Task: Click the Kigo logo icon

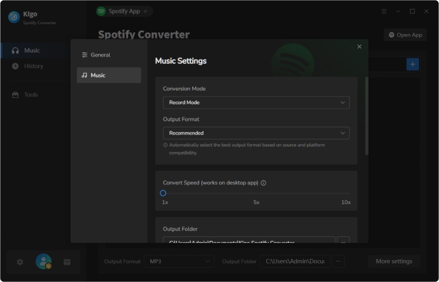Action: [x=14, y=17]
